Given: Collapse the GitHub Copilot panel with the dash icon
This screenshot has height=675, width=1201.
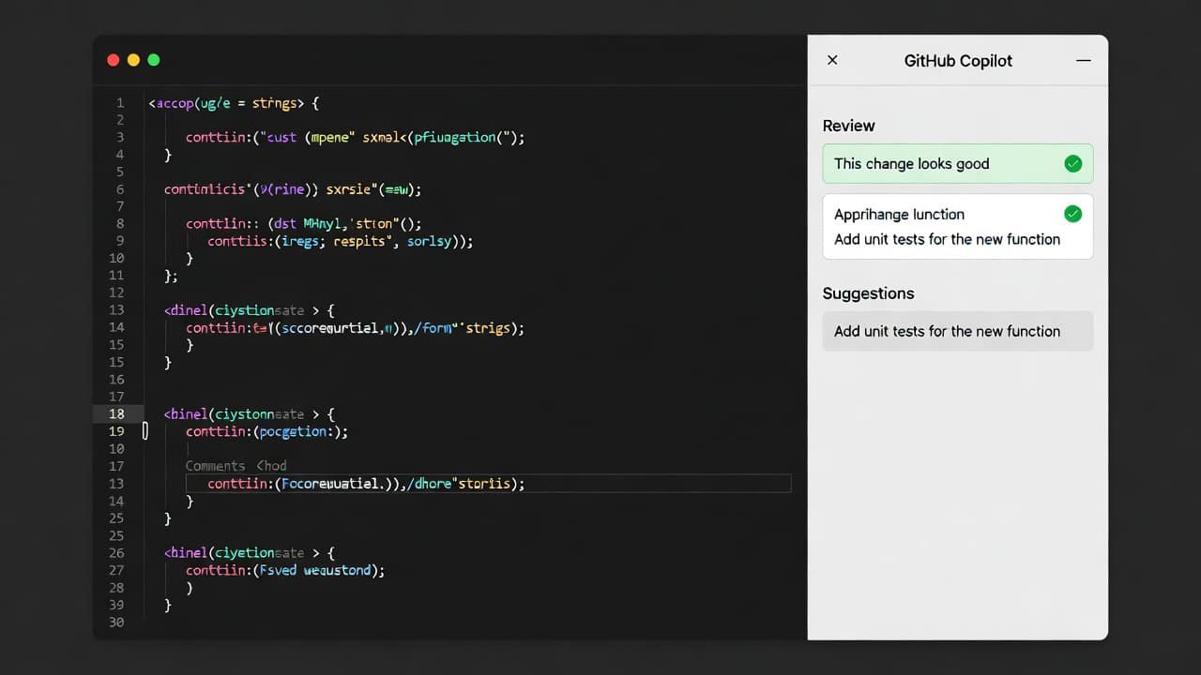Looking at the screenshot, I should (1083, 60).
